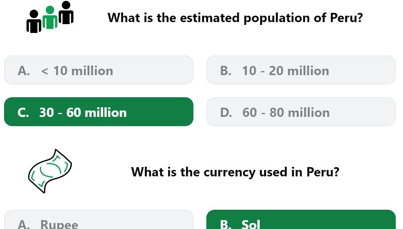Viewport: 403px width, 229px height.
Task: Select the green "Sol" answer
Action: point(301,219)
